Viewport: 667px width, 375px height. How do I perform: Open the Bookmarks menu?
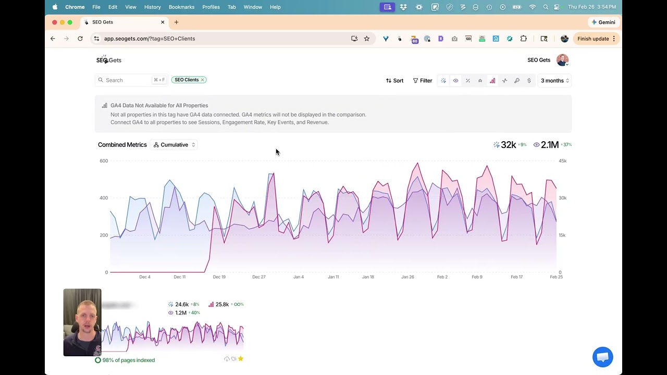point(181,7)
